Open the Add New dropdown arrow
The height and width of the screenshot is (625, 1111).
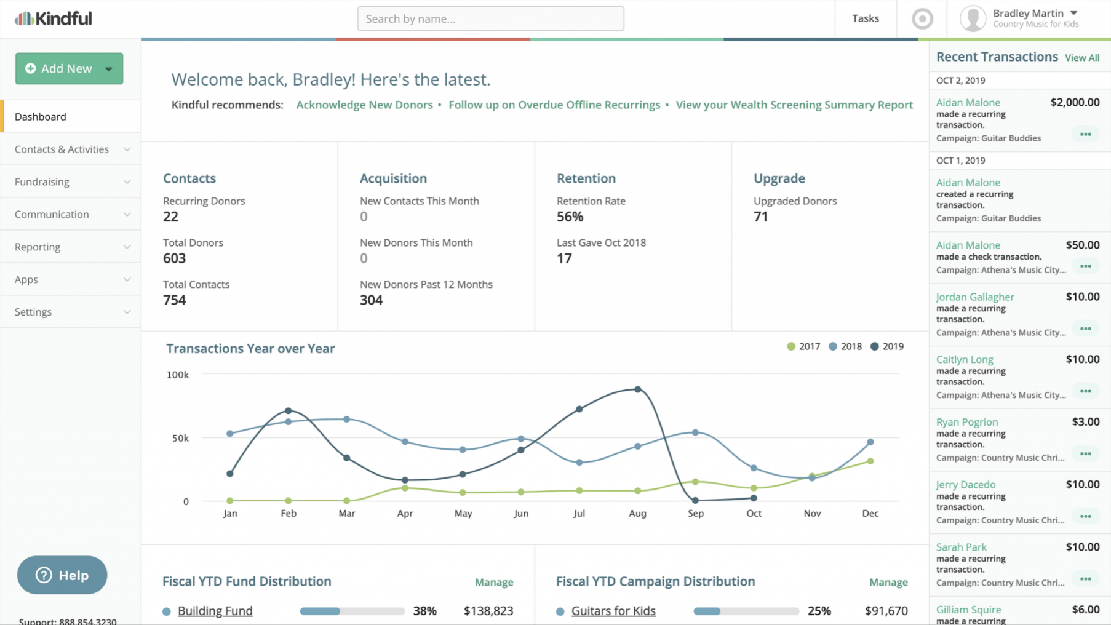tap(109, 69)
